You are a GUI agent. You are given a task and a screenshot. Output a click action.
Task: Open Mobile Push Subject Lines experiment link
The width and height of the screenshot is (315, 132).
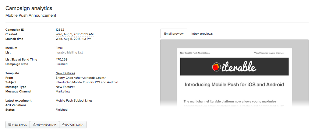(x=74, y=100)
